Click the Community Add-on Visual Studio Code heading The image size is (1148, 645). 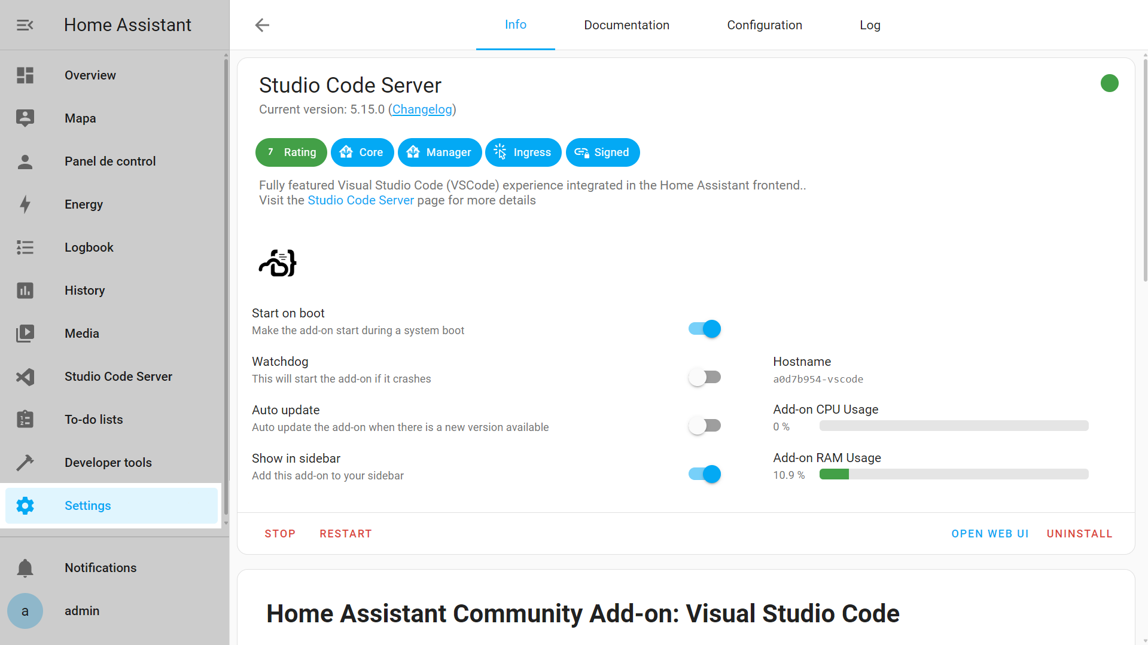[x=583, y=614]
